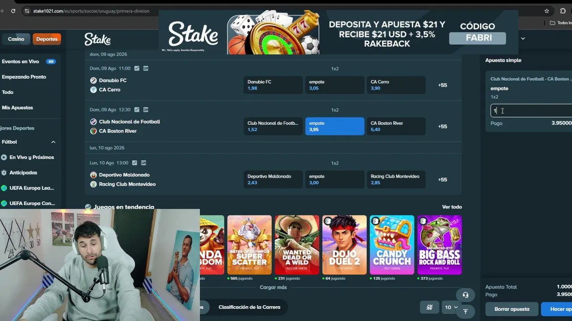
Task: Open site information icon beside the URL
Action: (x=27, y=11)
